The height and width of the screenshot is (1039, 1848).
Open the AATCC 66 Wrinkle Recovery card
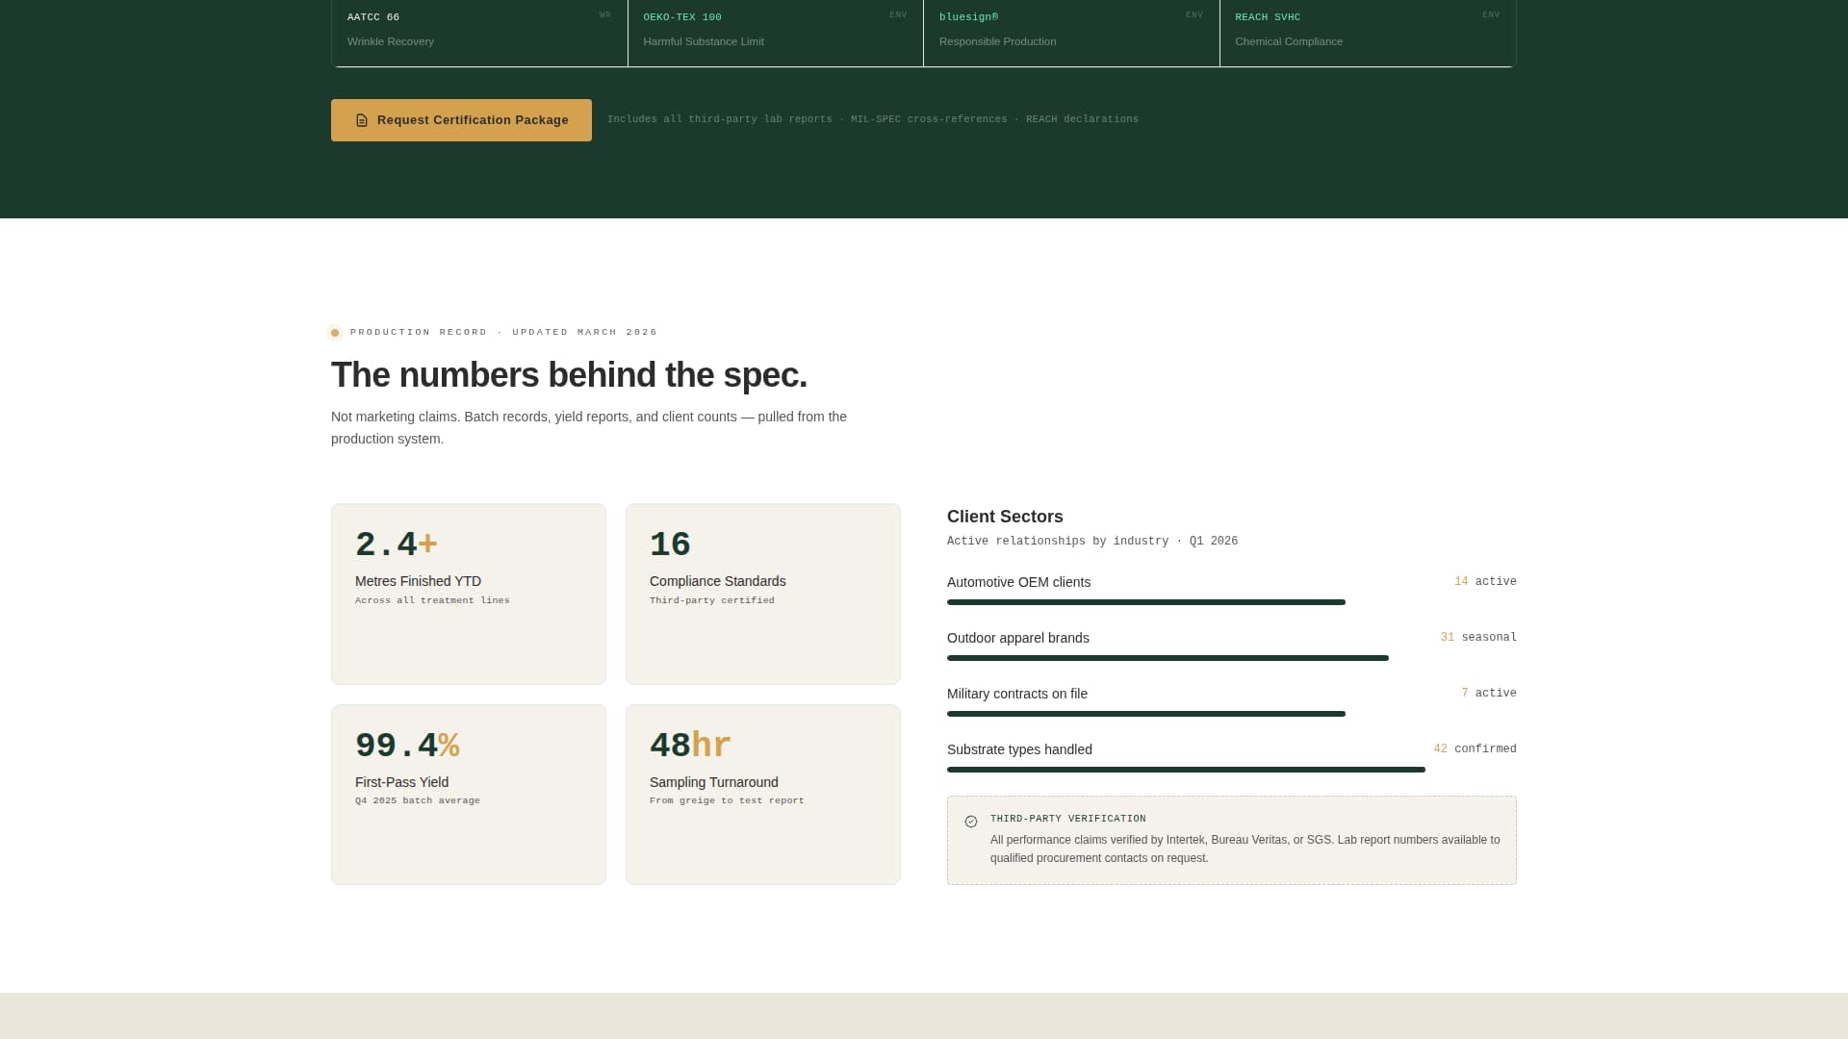pyautogui.click(x=479, y=31)
